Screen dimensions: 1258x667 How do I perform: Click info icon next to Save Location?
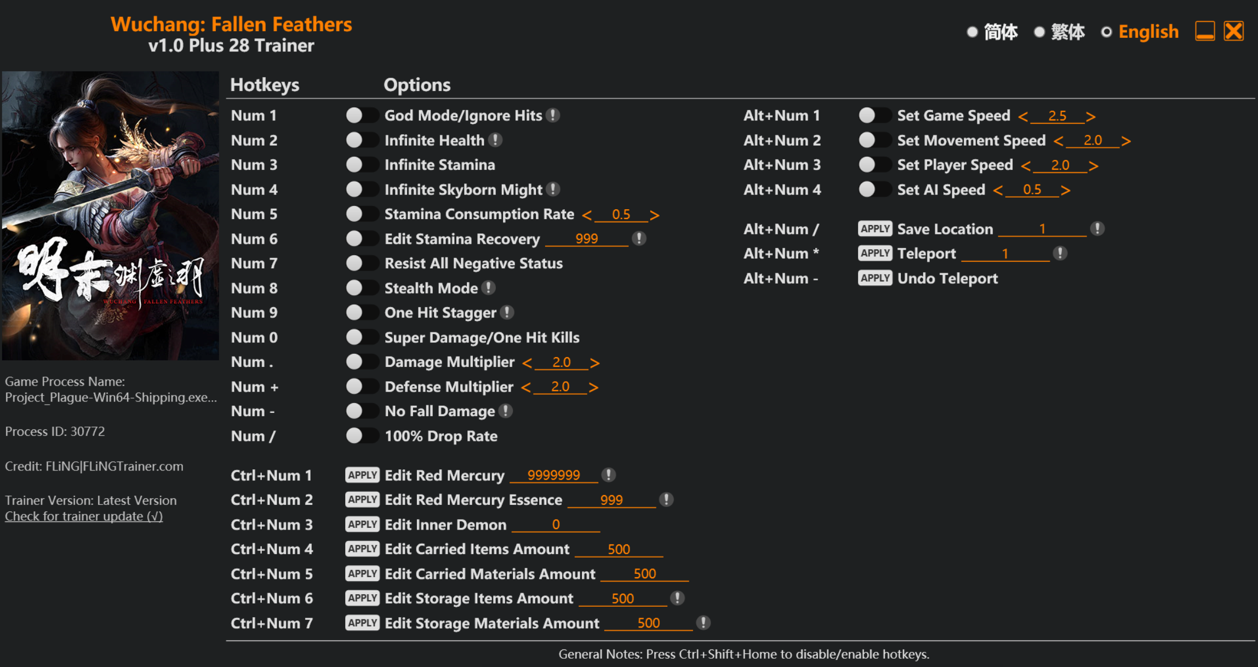click(1097, 229)
